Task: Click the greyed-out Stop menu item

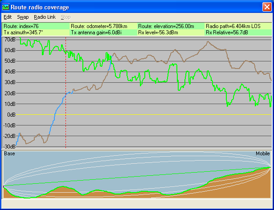Action: pyautogui.click(x=65, y=17)
